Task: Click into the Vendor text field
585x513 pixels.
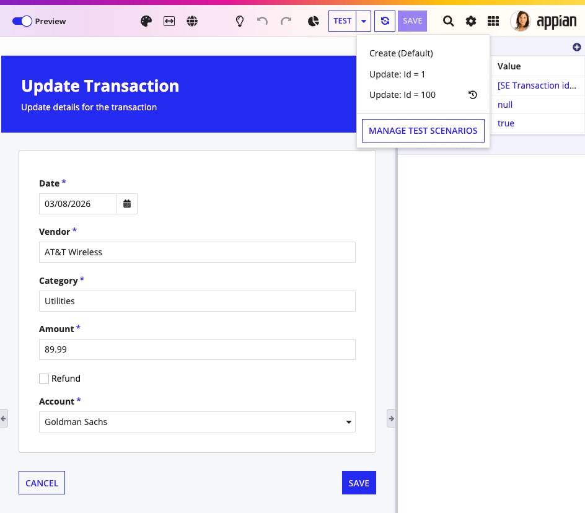Action: pyautogui.click(x=197, y=252)
